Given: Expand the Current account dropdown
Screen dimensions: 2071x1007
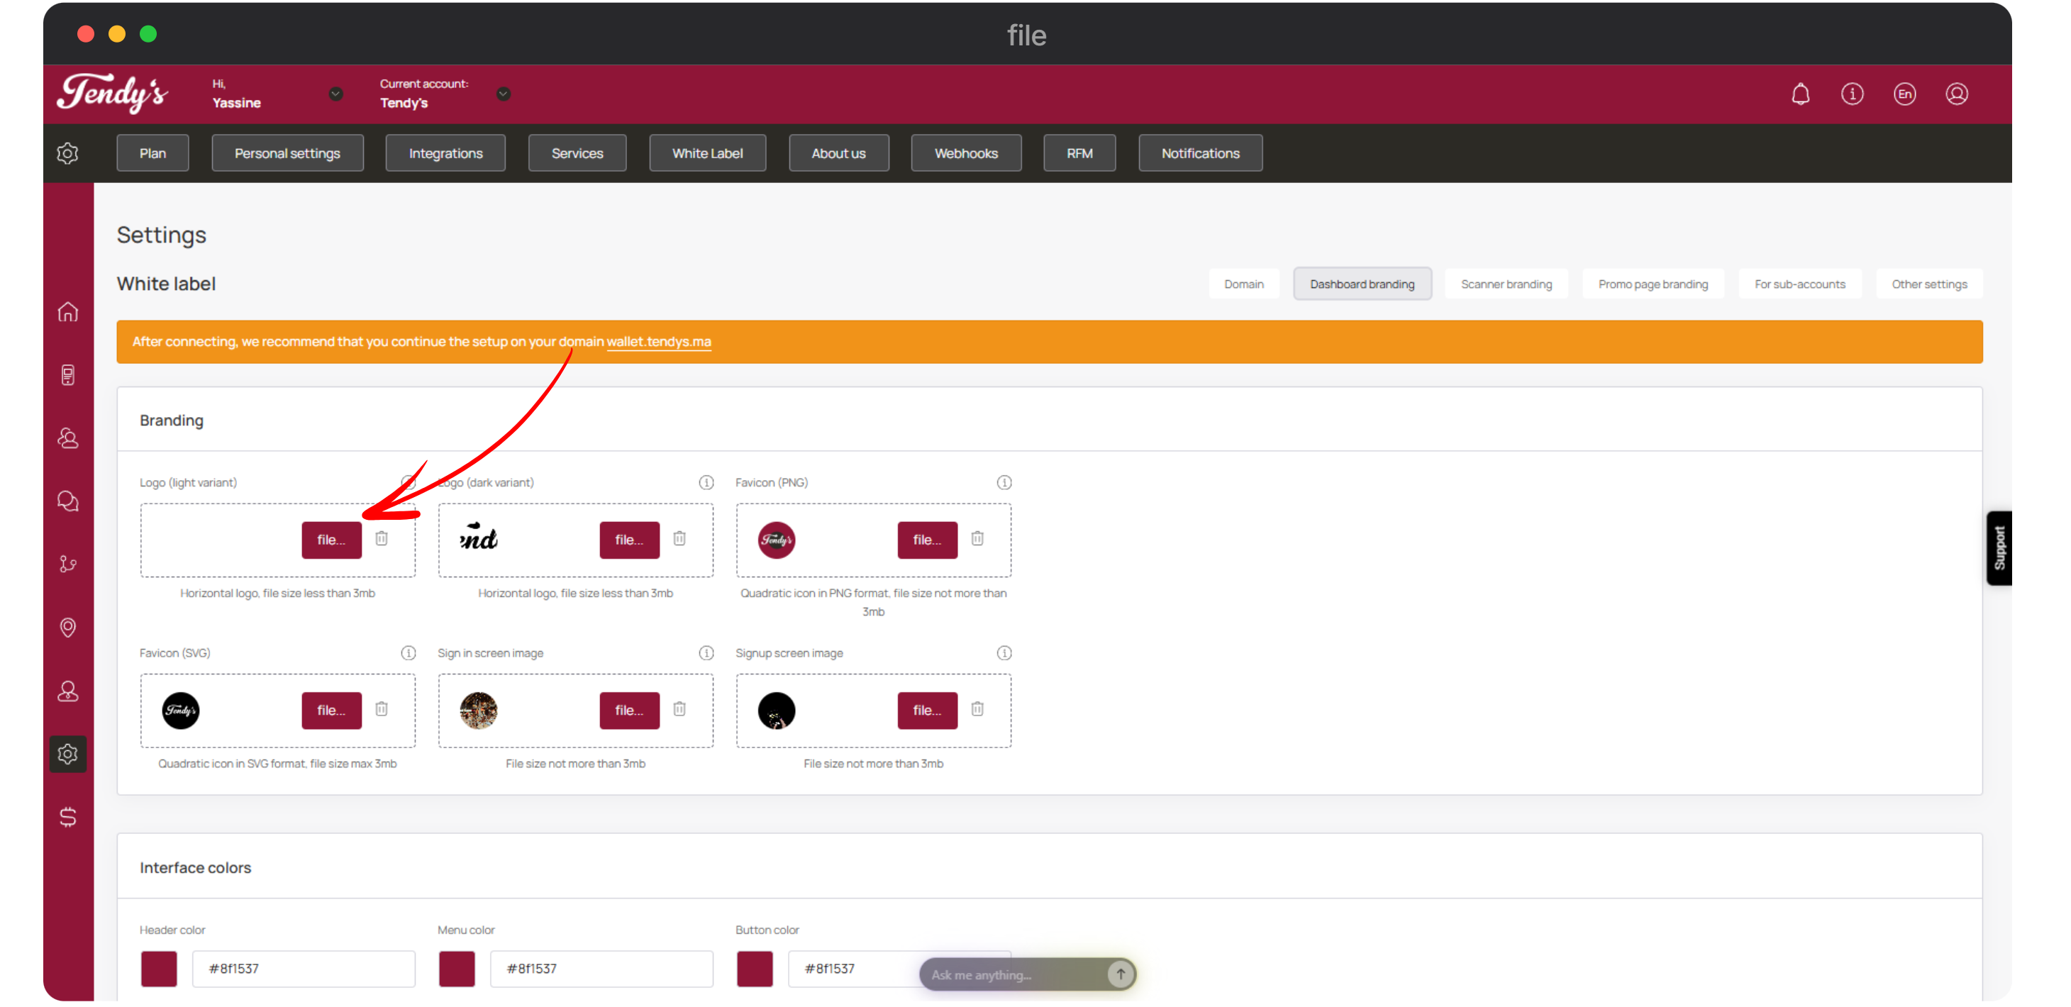Looking at the screenshot, I should pyautogui.click(x=504, y=94).
